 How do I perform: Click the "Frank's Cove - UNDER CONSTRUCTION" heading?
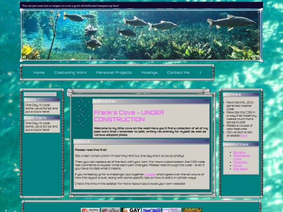[x=129, y=116]
